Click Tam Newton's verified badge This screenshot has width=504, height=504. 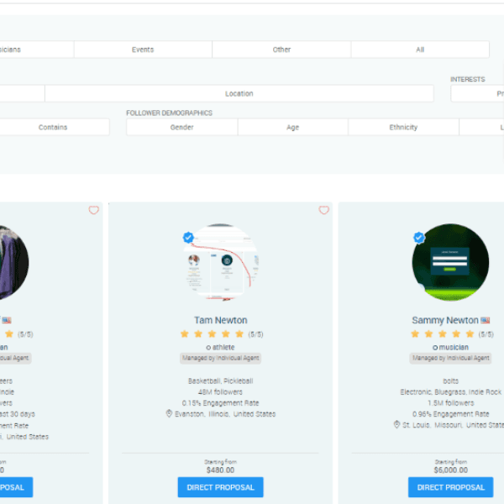pyautogui.click(x=189, y=238)
